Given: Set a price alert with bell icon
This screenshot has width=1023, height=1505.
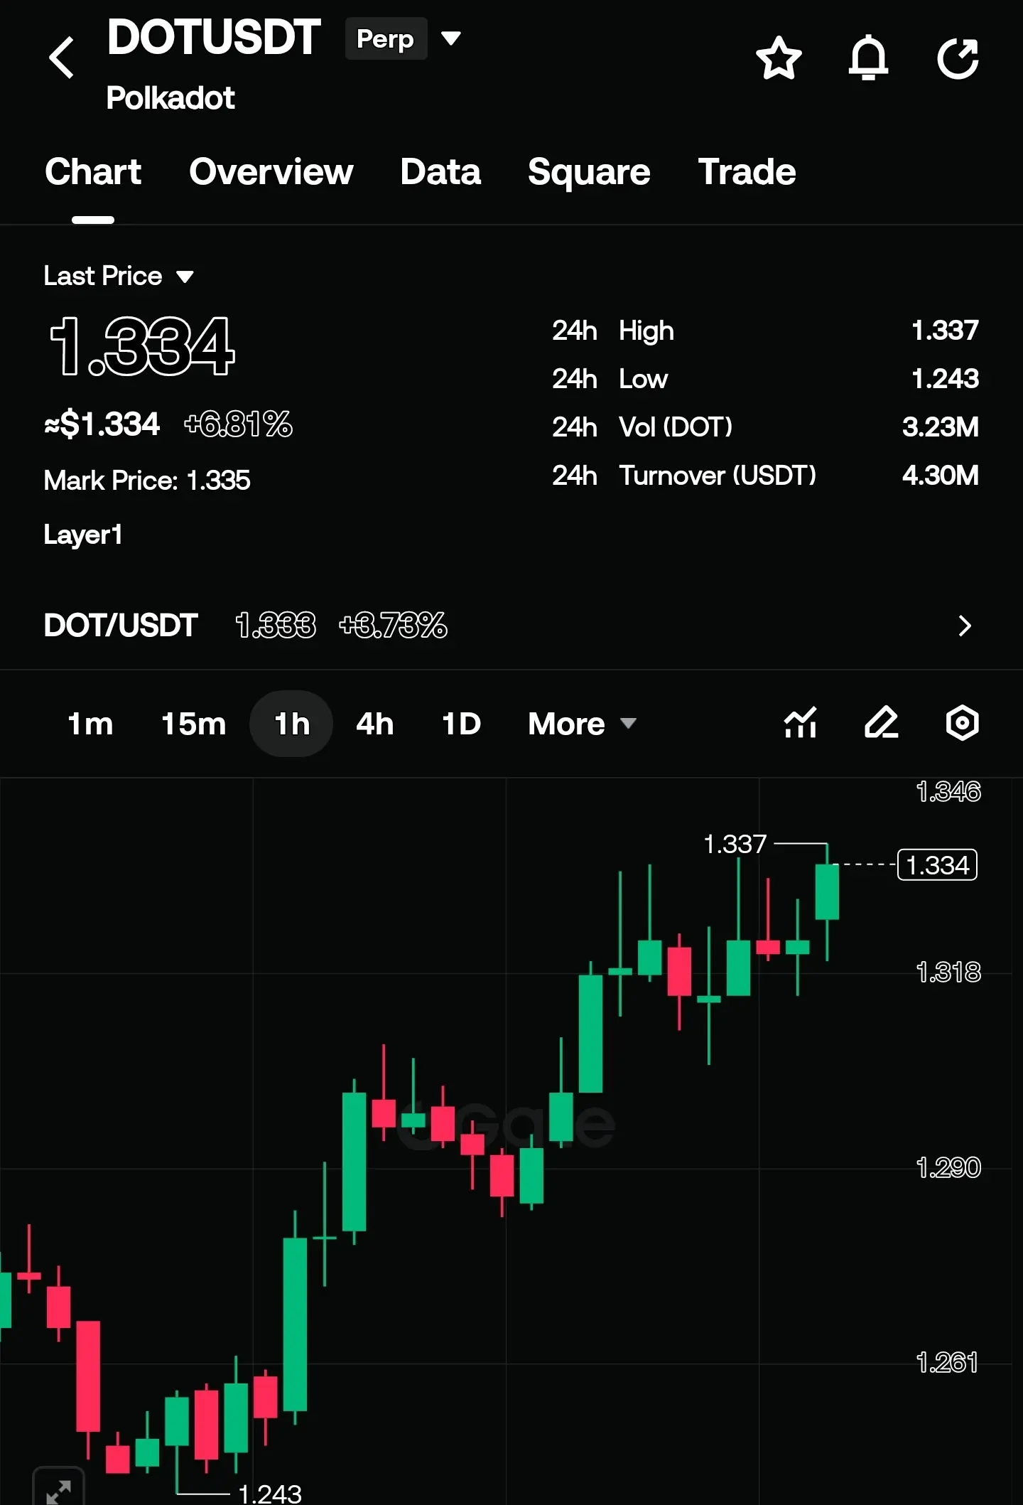Looking at the screenshot, I should click(x=868, y=58).
